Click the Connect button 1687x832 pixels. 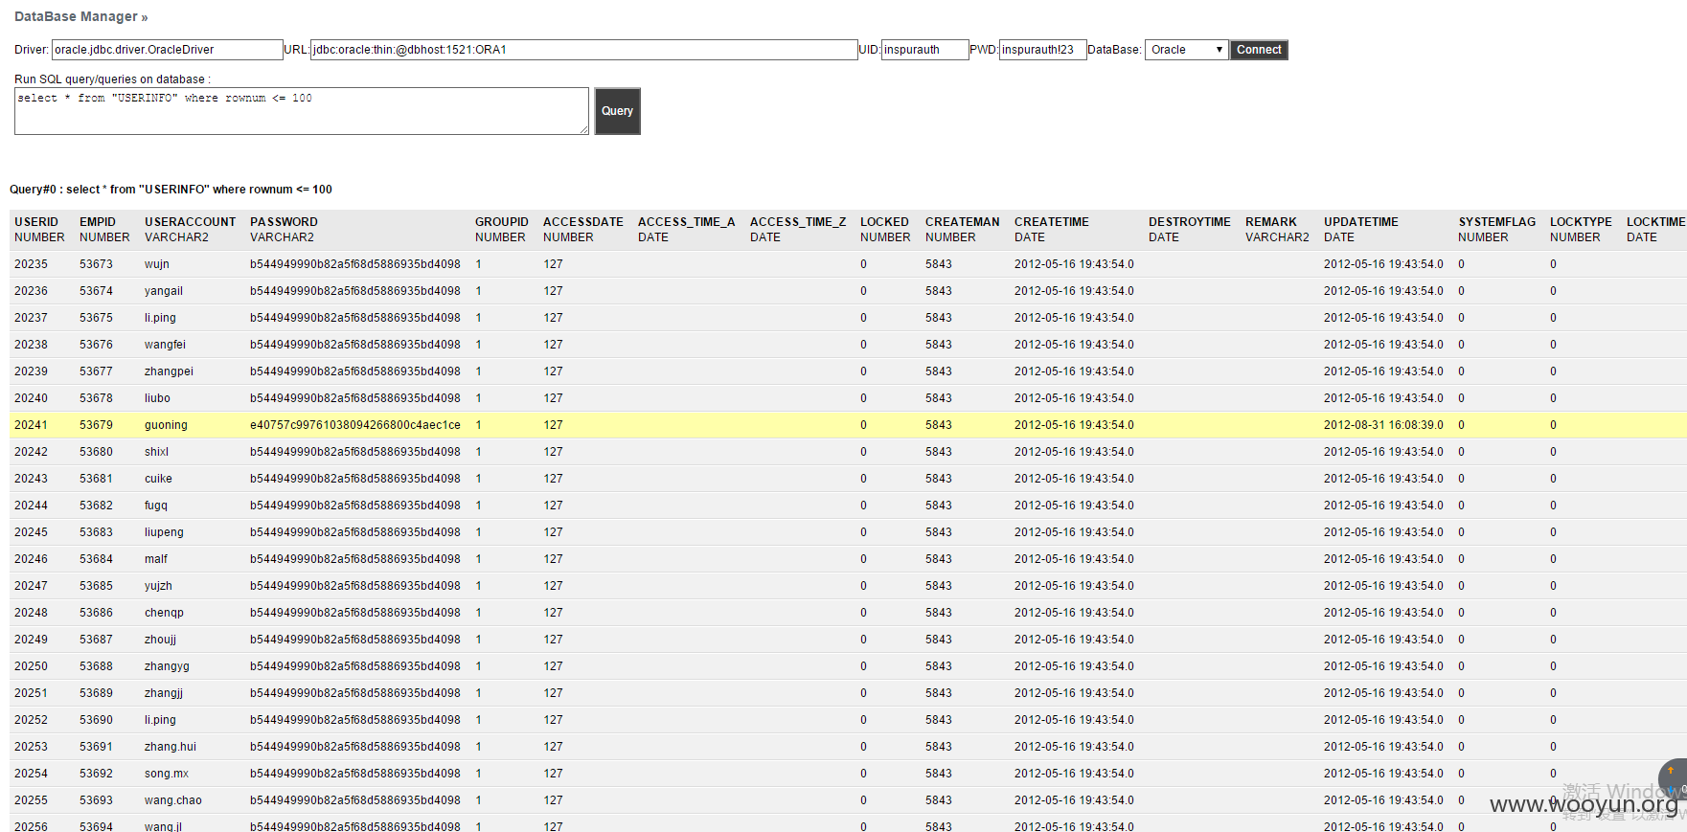(1259, 50)
